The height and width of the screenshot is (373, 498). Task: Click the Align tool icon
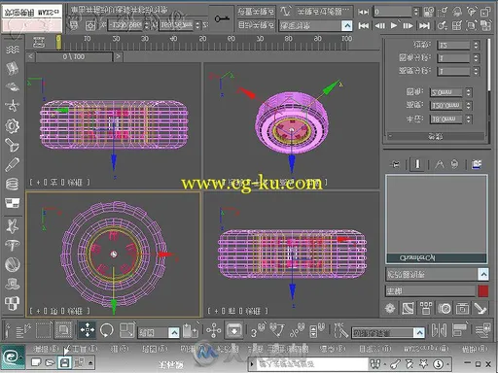(459, 330)
